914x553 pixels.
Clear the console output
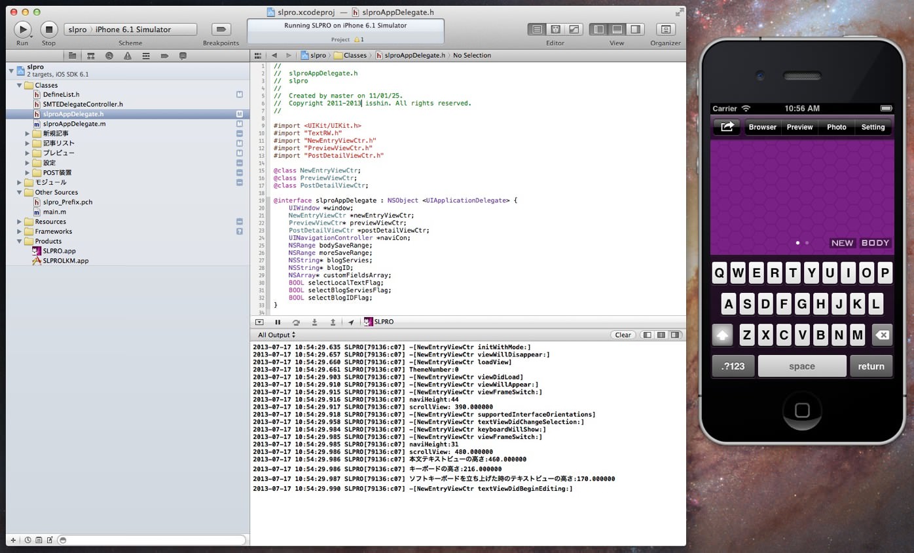[x=623, y=335]
